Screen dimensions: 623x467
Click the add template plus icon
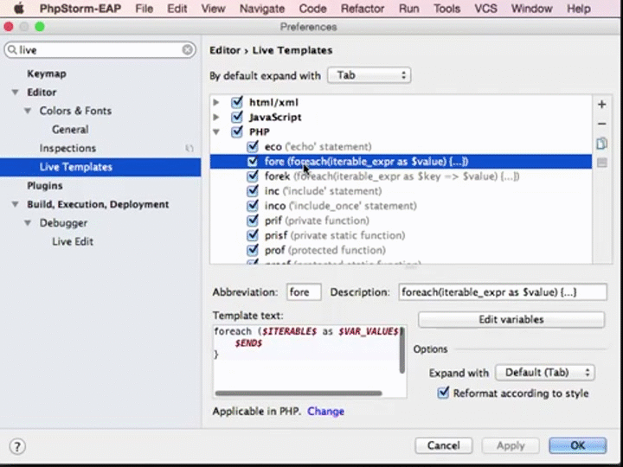pos(601,105)
